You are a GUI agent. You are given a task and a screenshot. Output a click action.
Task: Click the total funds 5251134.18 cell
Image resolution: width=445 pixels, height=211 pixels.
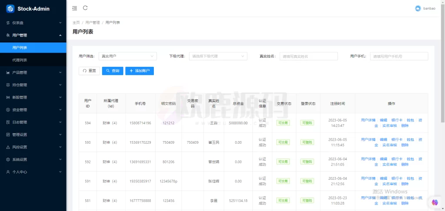point(238,201)
